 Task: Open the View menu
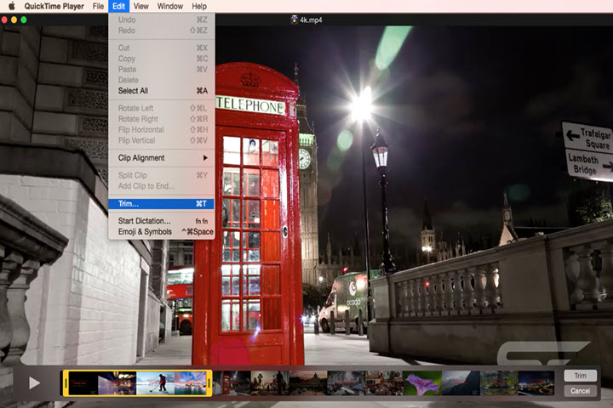141,6
